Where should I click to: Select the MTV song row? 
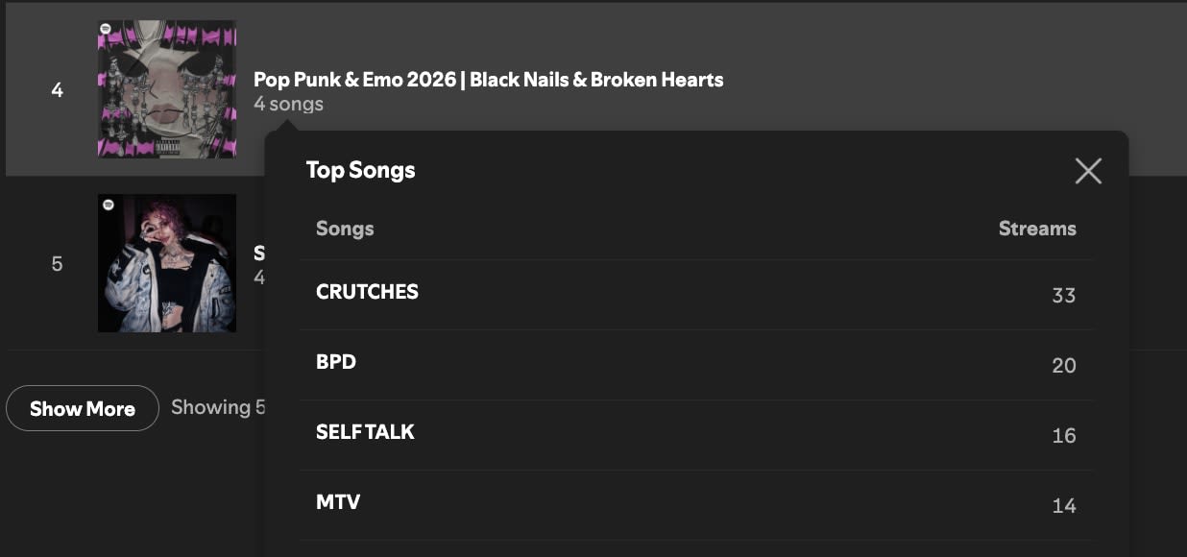696,505
